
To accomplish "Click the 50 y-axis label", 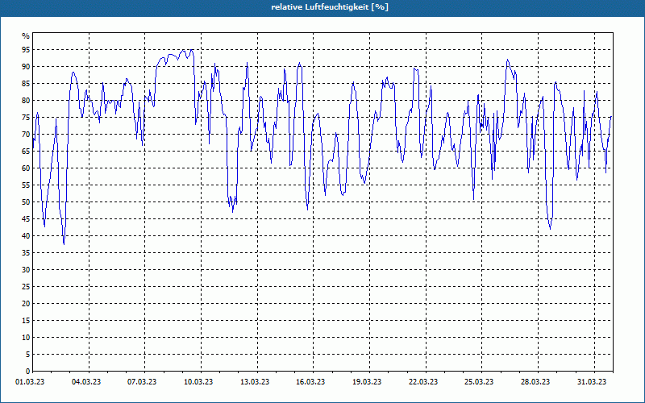I will tap(26, 202).
